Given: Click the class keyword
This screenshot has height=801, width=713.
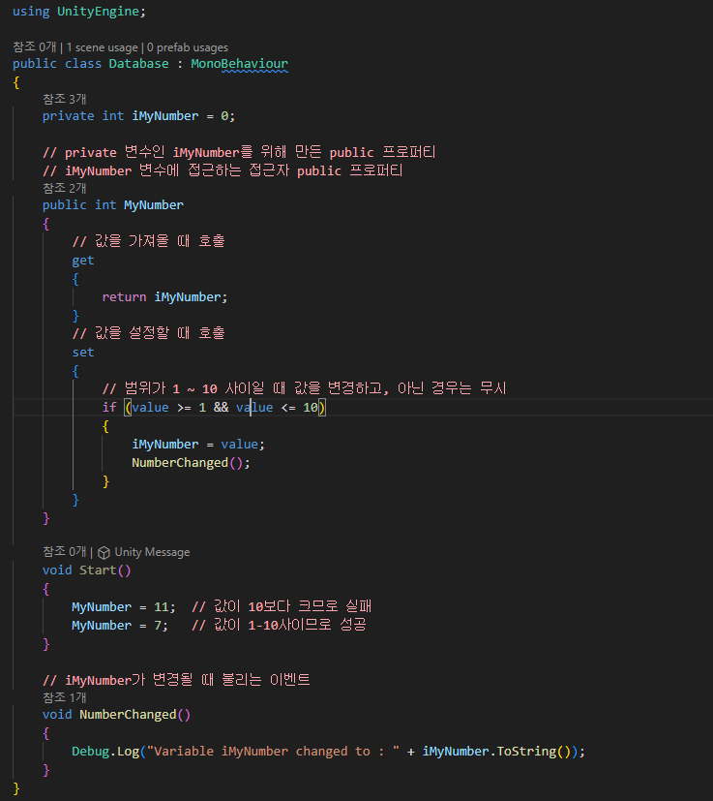Looking at the screenshot, I should pos(83,64).
